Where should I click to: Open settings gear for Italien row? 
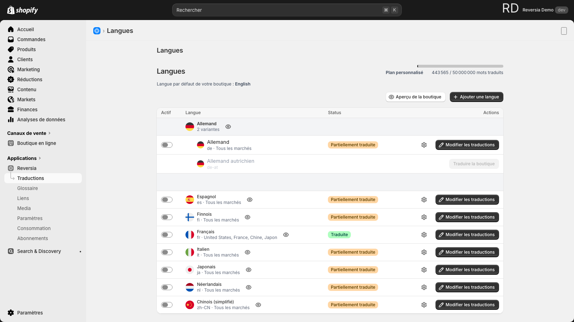click(x=424, y=252)
